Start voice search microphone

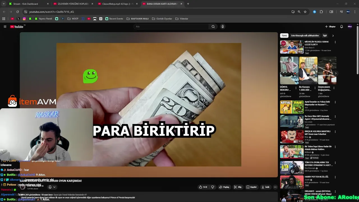point(223,27)
